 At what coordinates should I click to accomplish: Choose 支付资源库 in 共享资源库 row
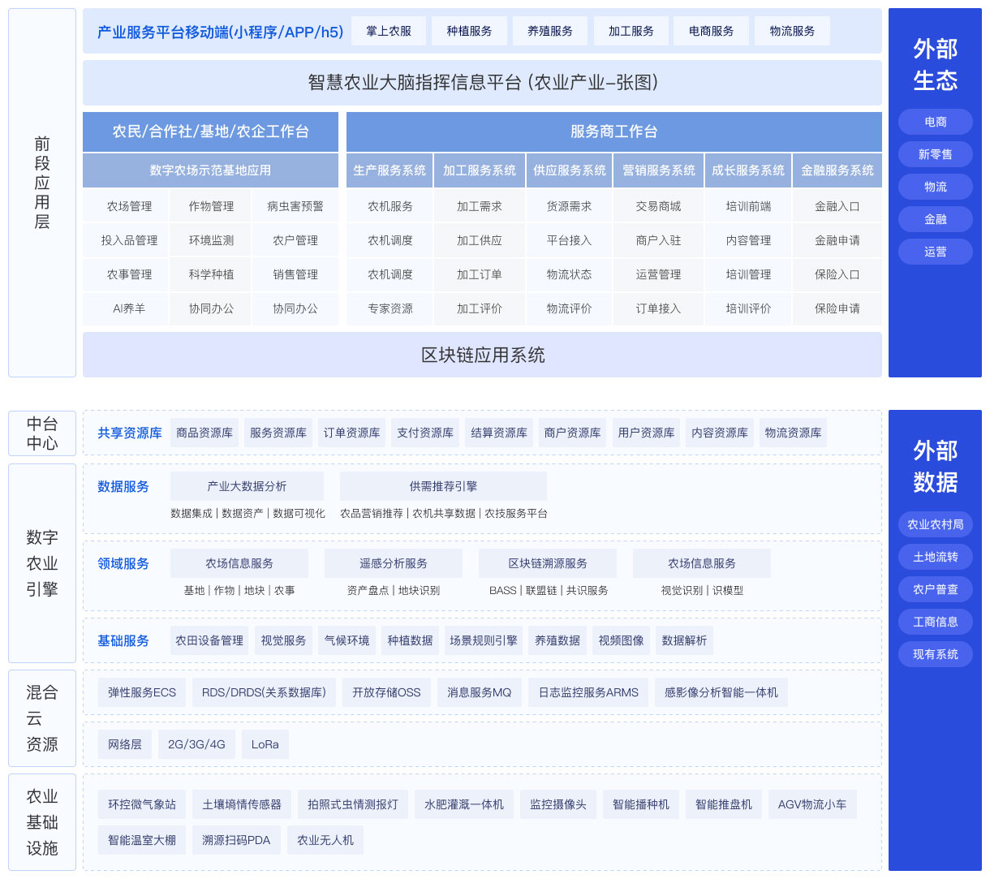pos(425,433)
